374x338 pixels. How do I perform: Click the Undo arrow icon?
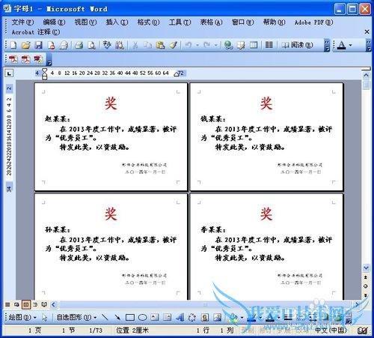pos(188,45)
